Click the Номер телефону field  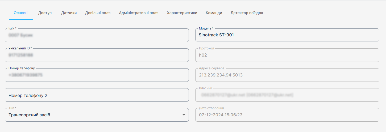click(x=97, y=75)
